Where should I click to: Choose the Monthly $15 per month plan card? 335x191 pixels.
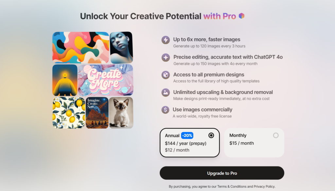tap(254, 143)
